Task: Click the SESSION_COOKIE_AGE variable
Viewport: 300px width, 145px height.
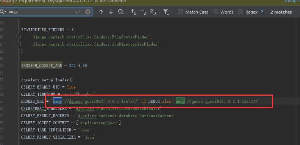Action: 42,66
